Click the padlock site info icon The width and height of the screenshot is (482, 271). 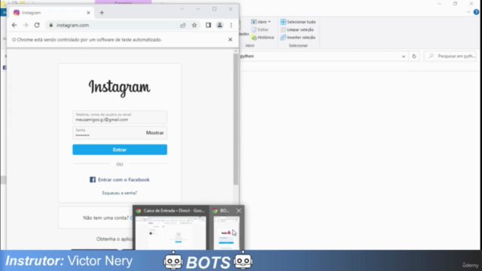[51, 25]
